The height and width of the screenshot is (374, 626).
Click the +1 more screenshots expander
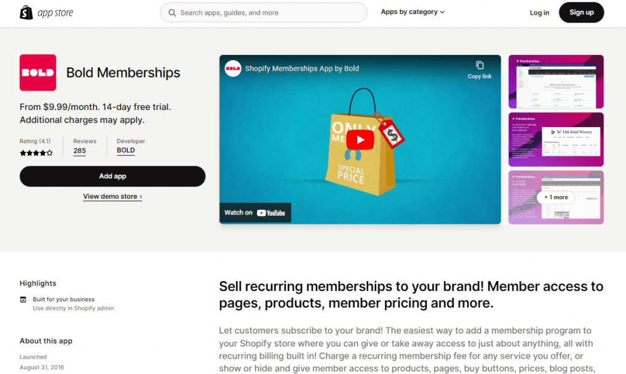pyautogui.click(x=555, y=197)
